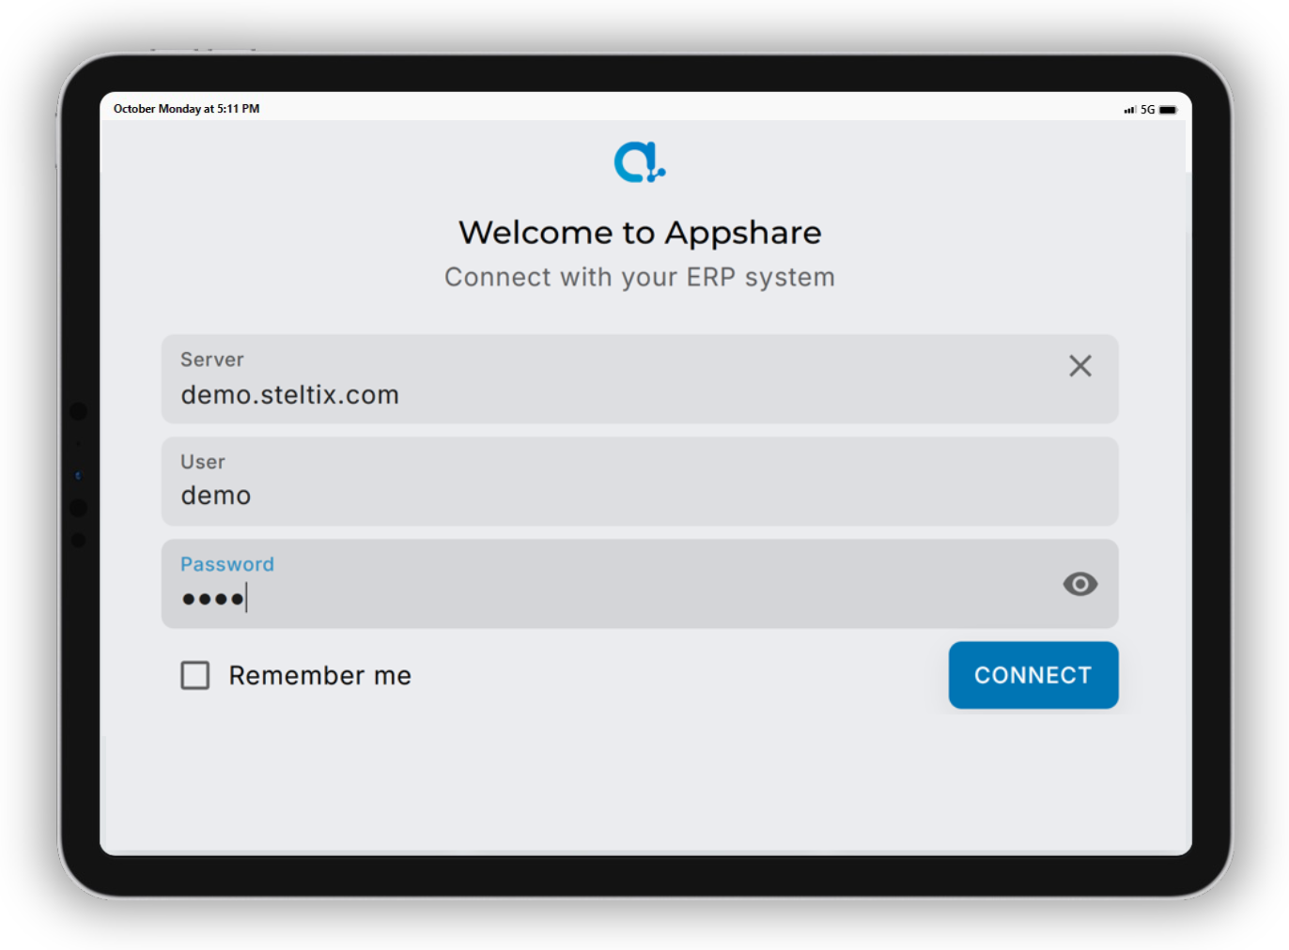The height and width of the screenshot is (950, 1289).
Task: Click the Remember me label text
Action: click(319, 675)
